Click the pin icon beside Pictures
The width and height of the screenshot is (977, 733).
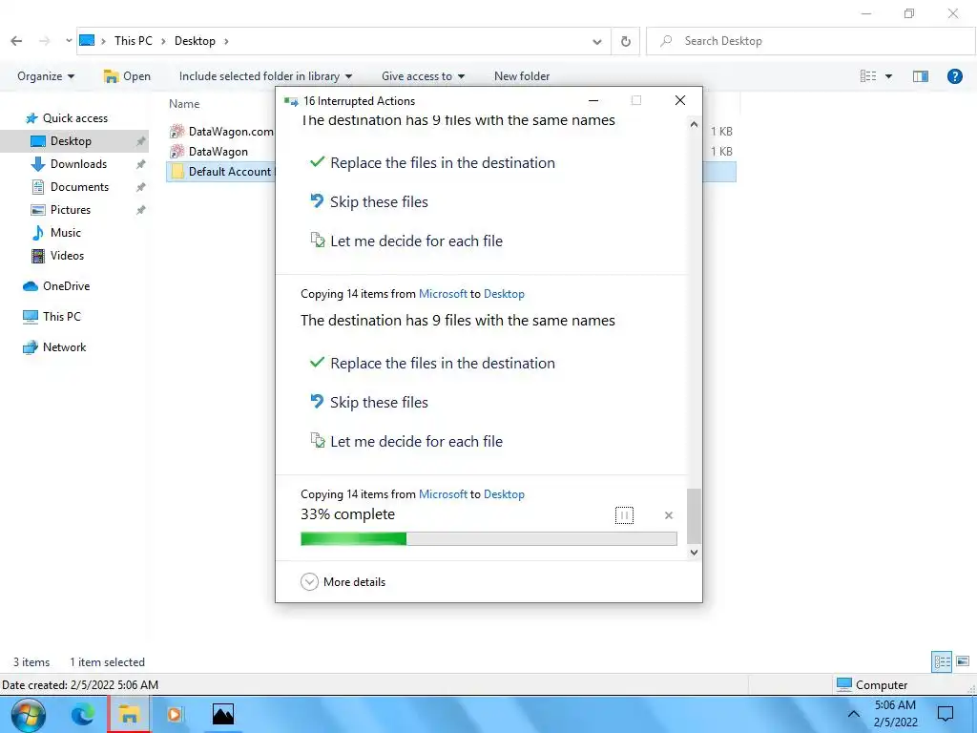point(141,210)
